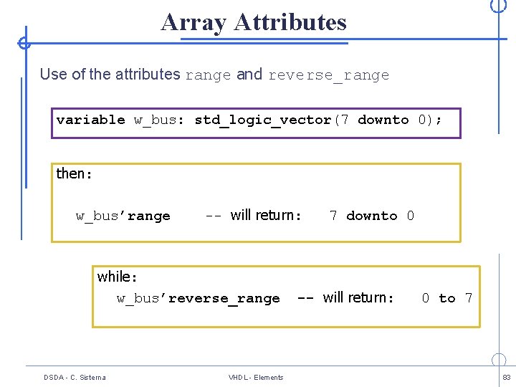Click the word "range" in the subtitle line
This screenshot has height=387, width=516.
click(x=208, y=75)
